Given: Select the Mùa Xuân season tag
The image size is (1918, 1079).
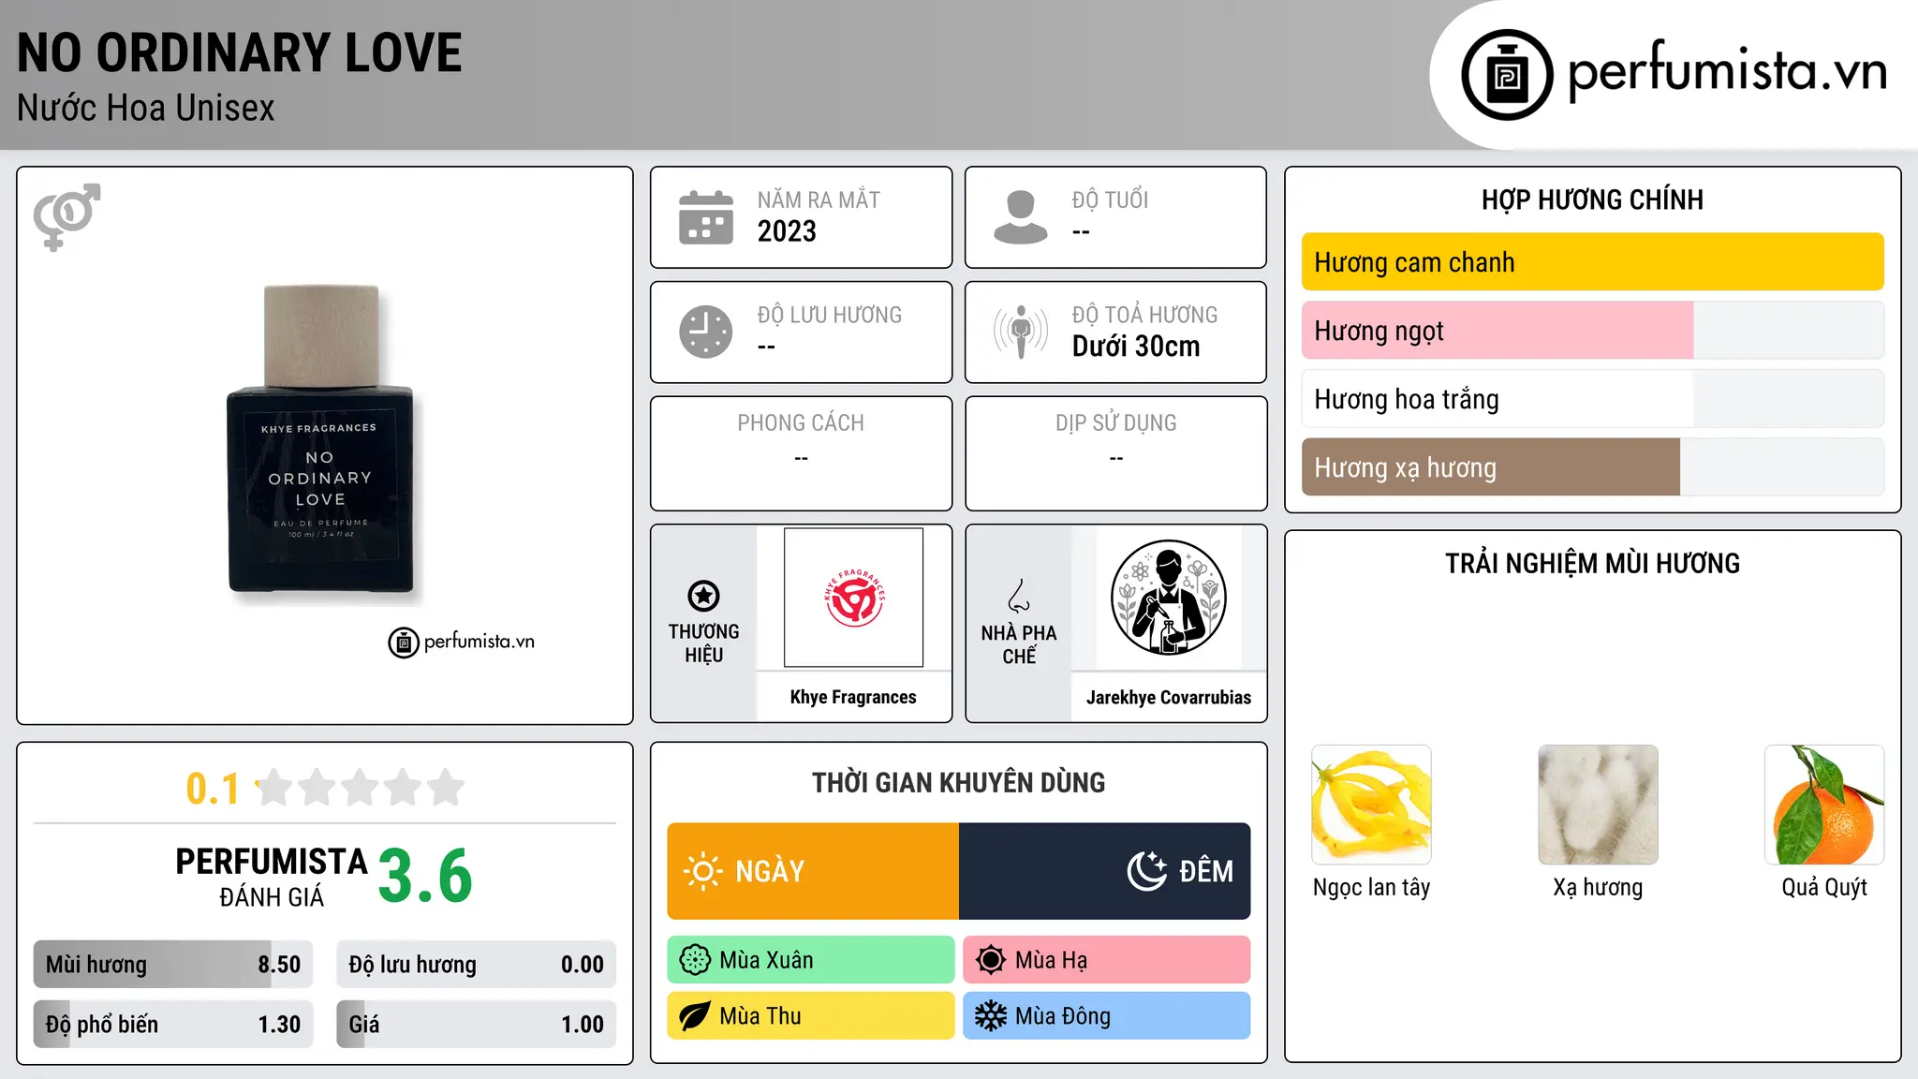Looking at the screenshot, I should (x=811, y=960).
